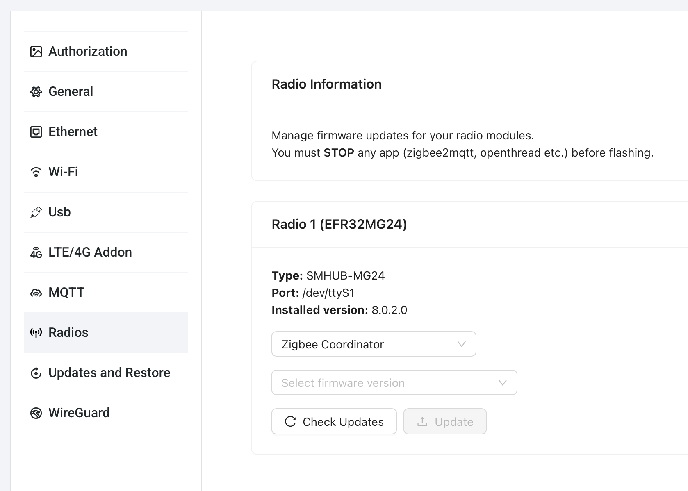Click the MQTT cloud icon
Image resolution: width=688 pixels, height=491 pixels.
pyautogui.click(x=36, y=293)
